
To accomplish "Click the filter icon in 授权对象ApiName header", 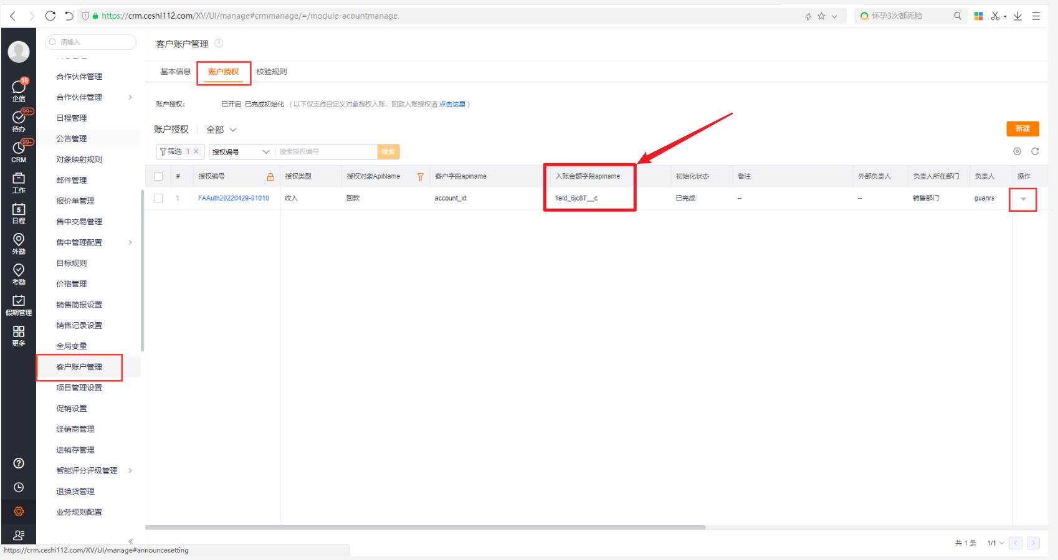I will [421, 177].
